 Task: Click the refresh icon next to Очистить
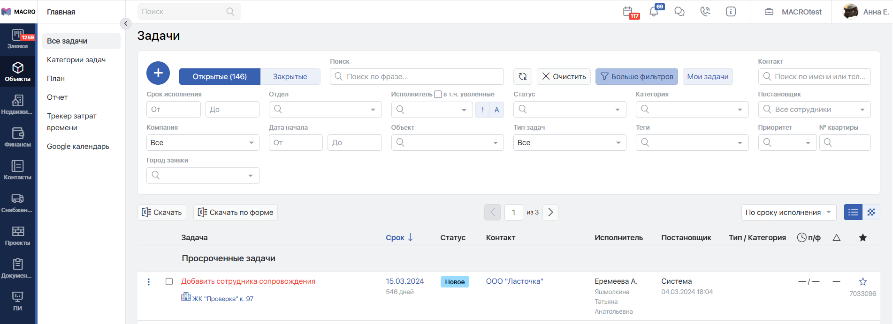(523, 76)
